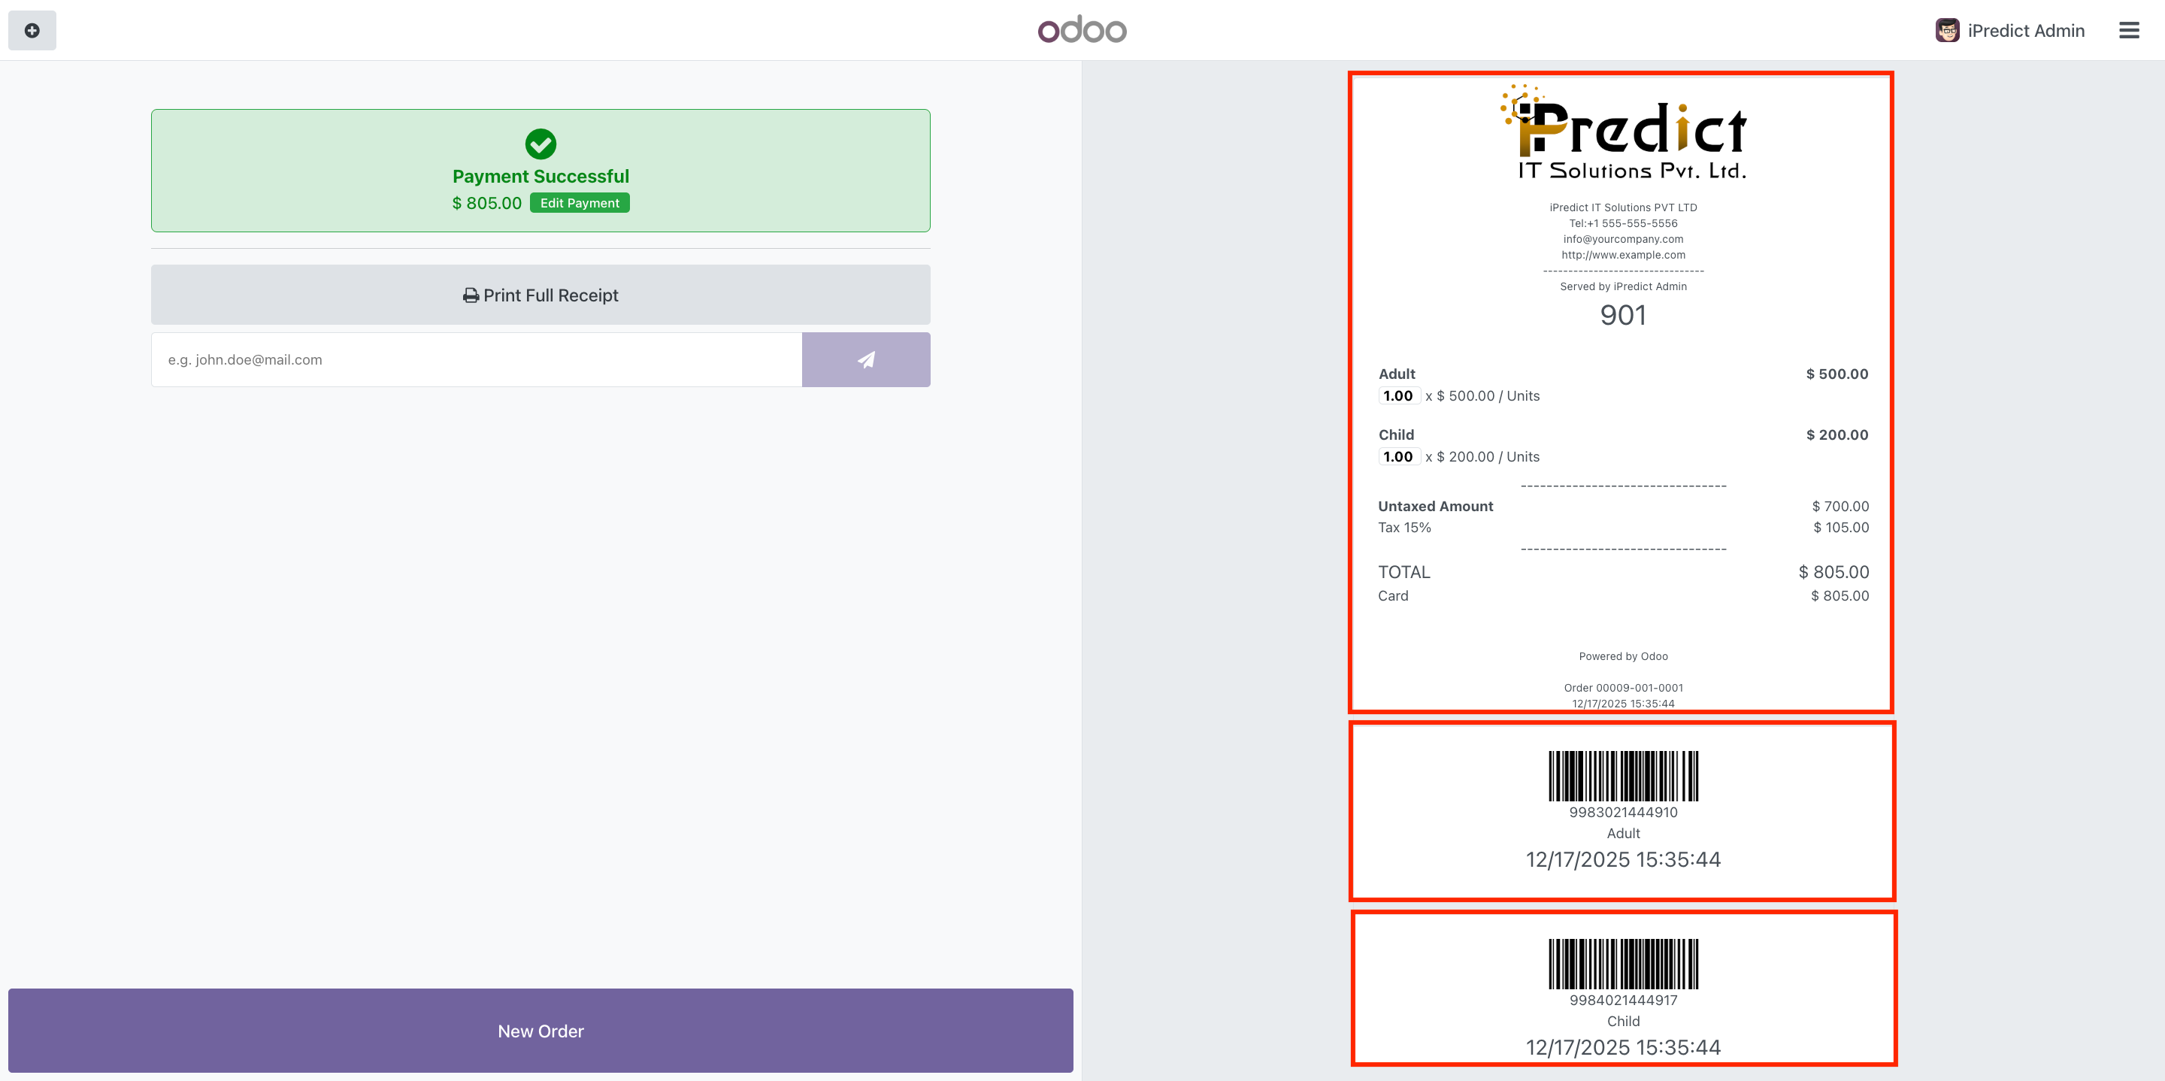The image size is (2165, 1081).
Task: Click the Odoo logo in header
Action: 1082,30
